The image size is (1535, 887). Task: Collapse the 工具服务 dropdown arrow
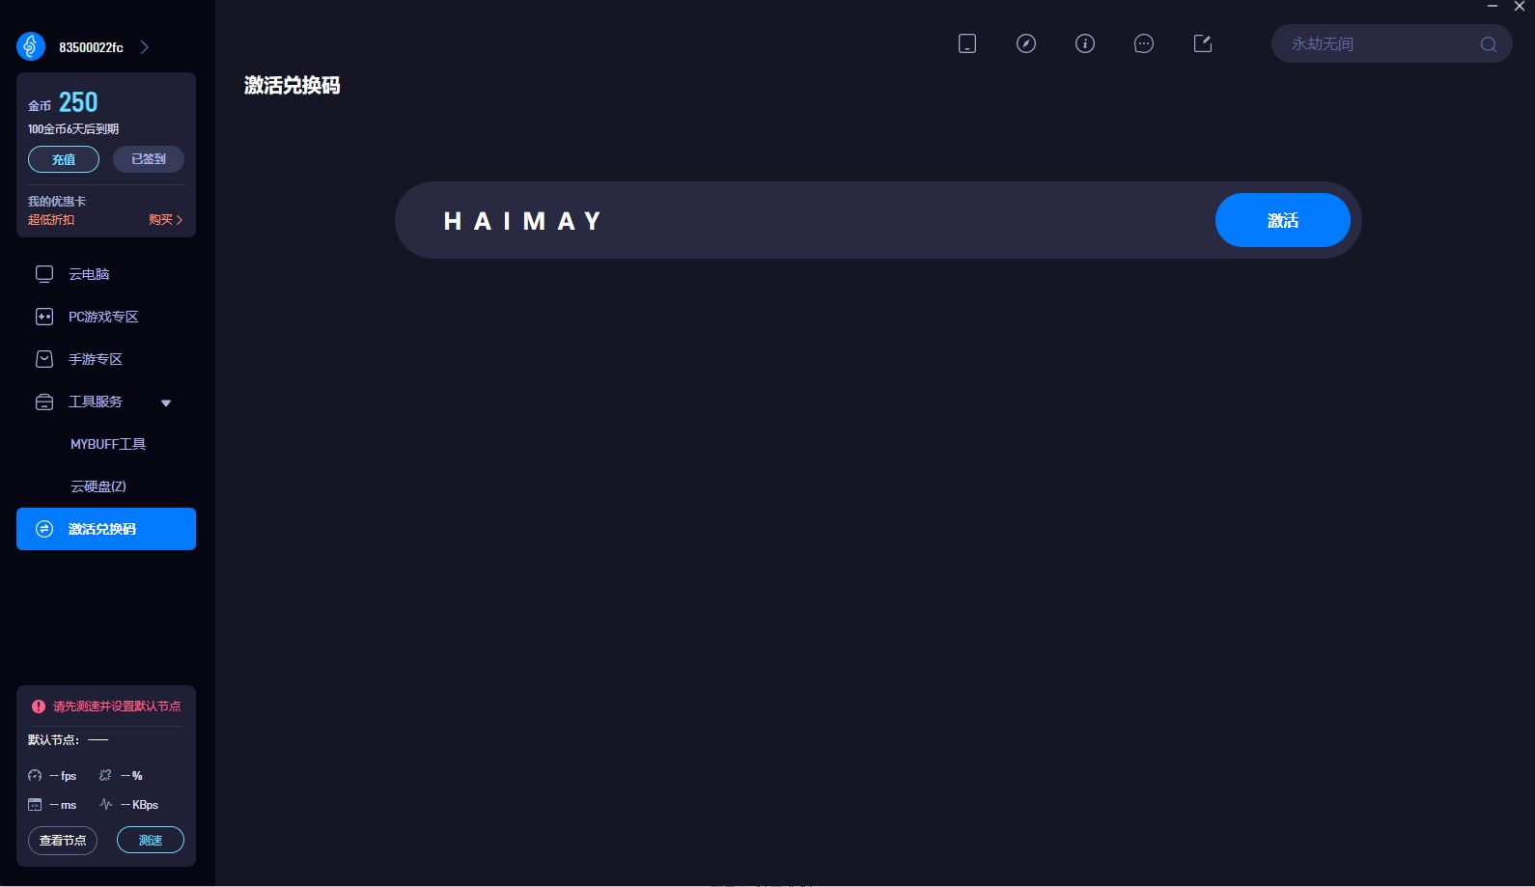(166, 403)
